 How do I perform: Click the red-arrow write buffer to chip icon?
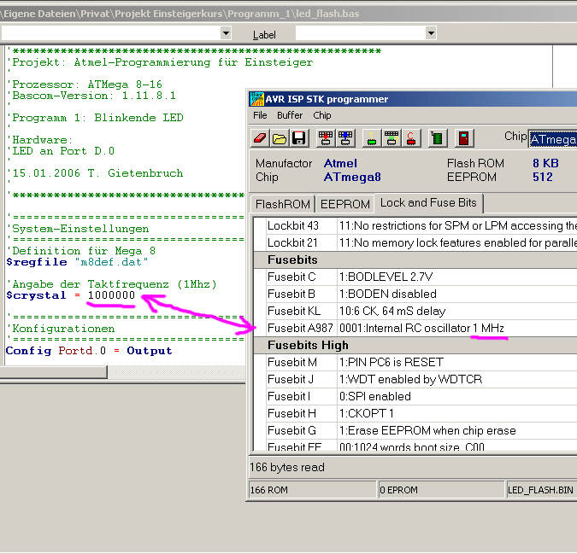pyautogui.click(x=326, y=138)
